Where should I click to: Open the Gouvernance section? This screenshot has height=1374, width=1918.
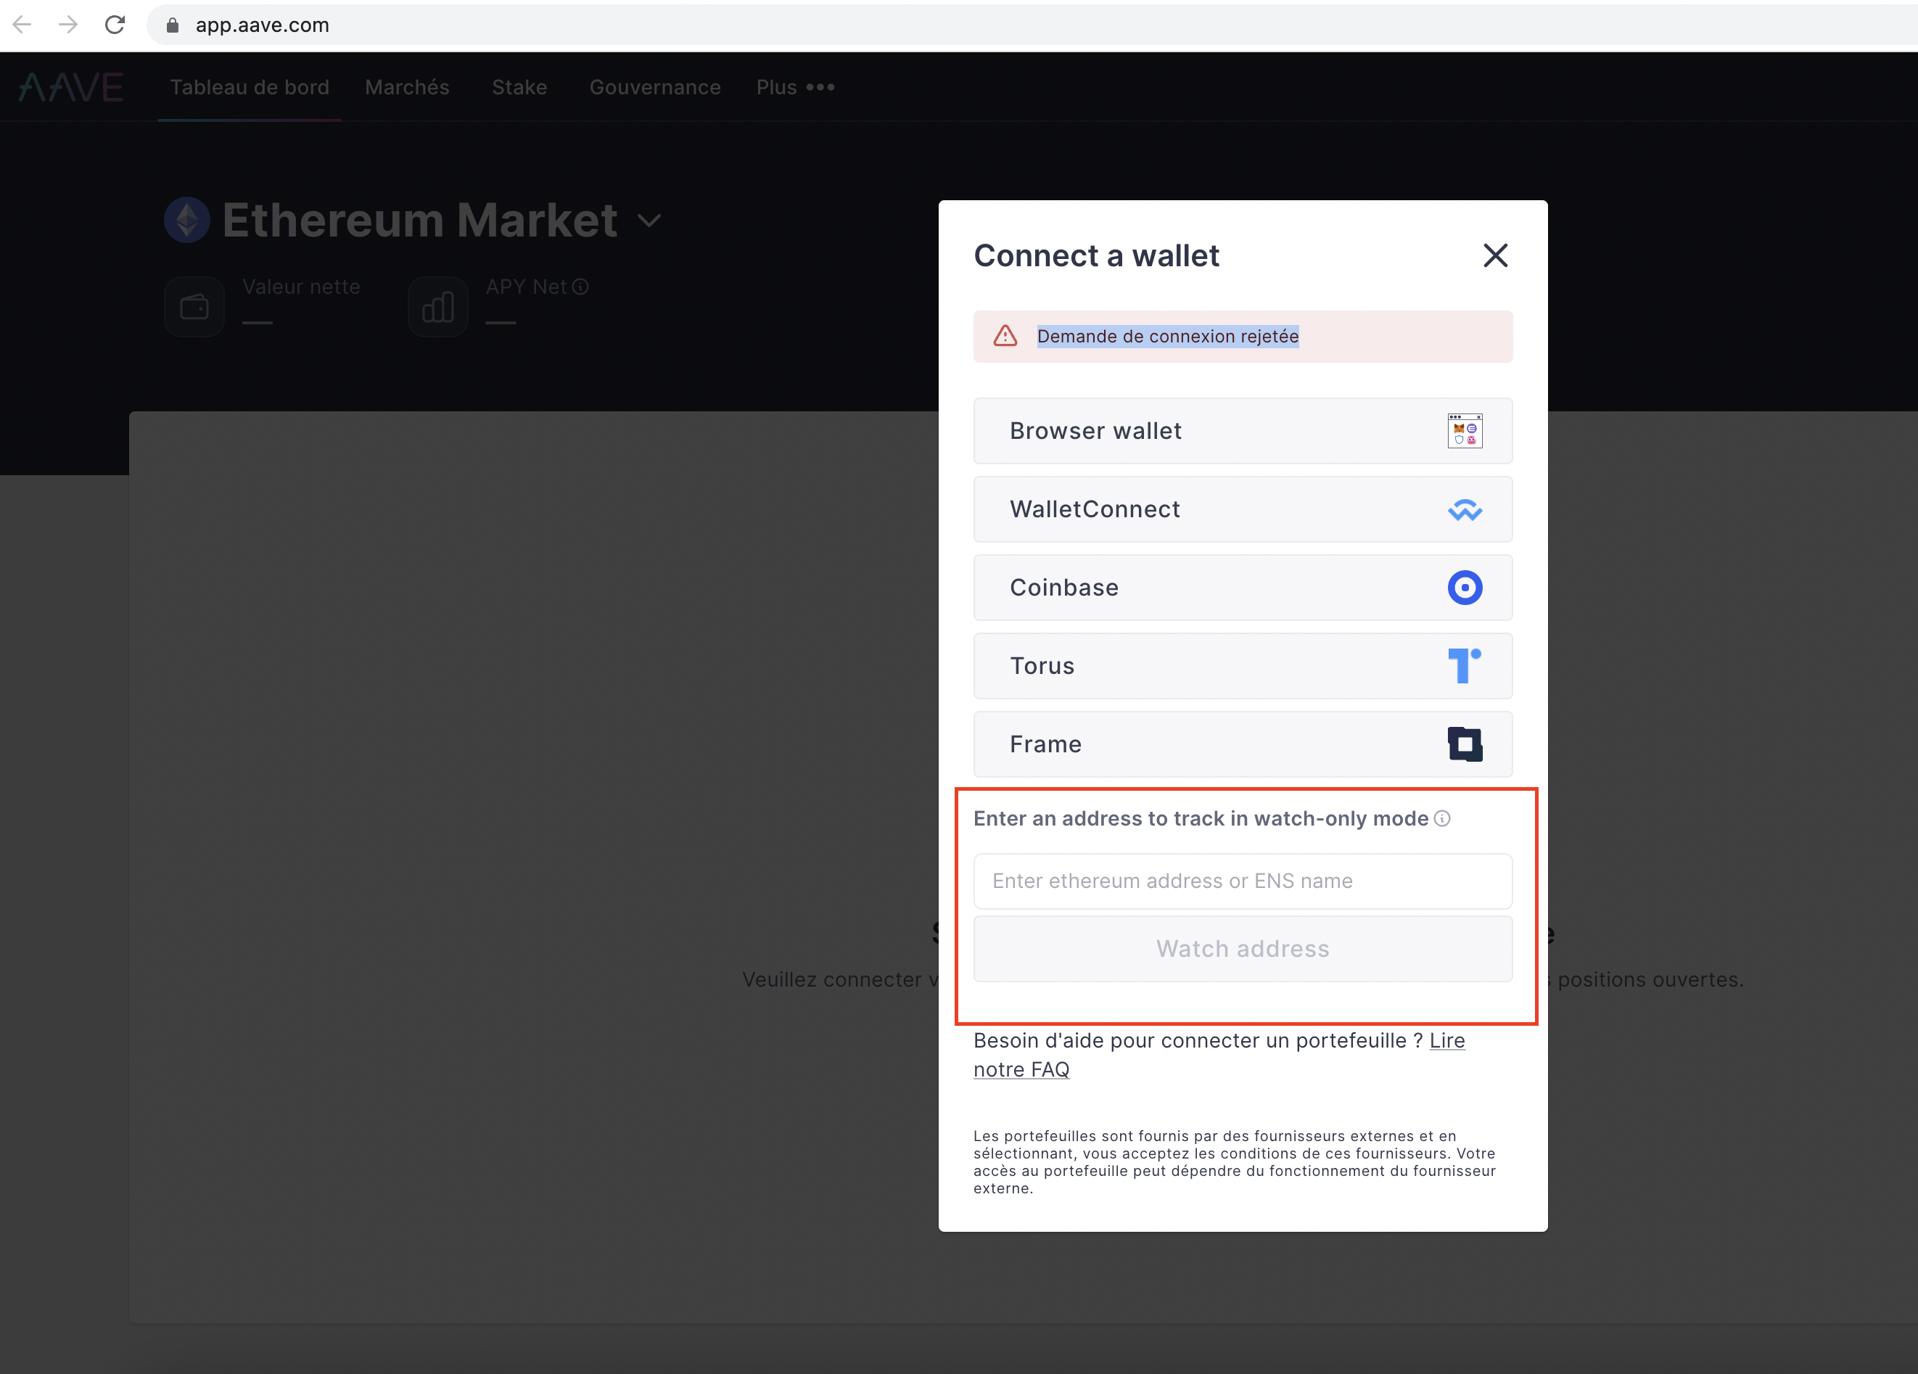(654, 87)
